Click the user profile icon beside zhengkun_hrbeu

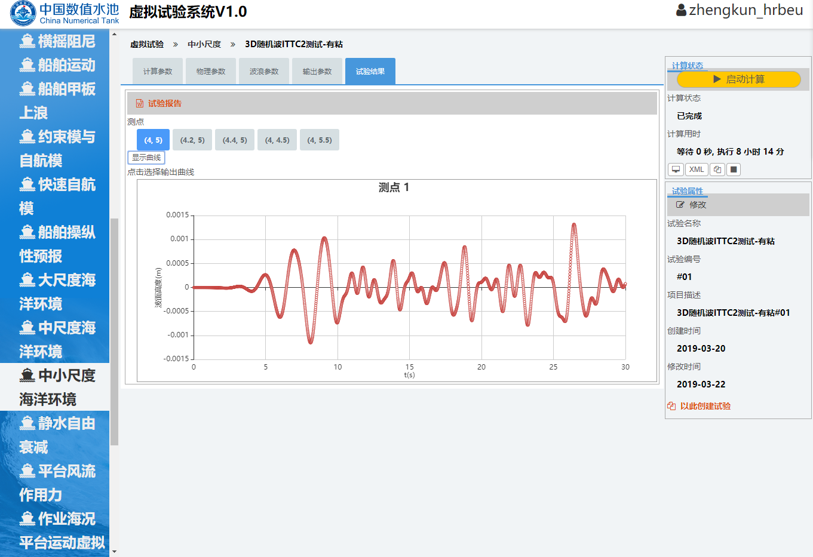[x=681, y=10]
